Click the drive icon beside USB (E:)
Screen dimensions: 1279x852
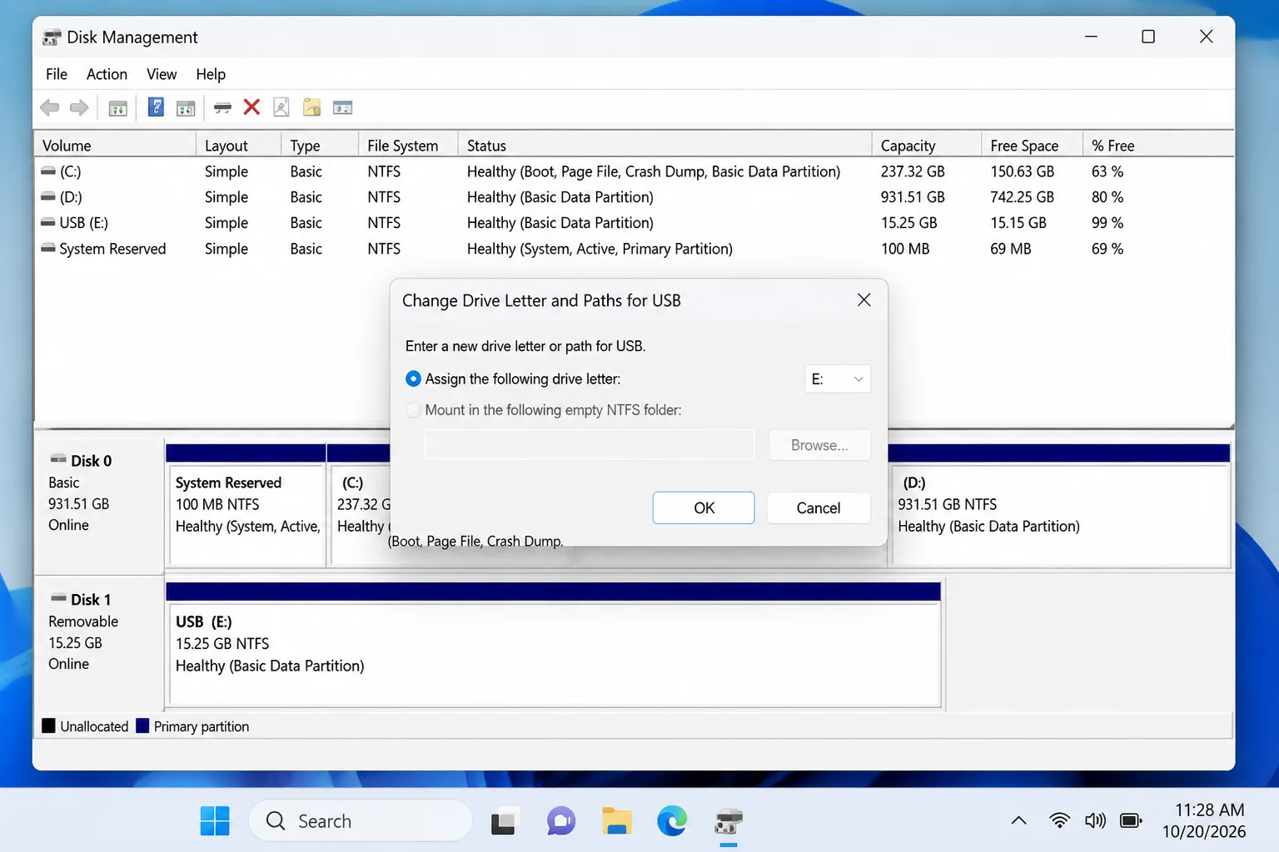[48, 222]
